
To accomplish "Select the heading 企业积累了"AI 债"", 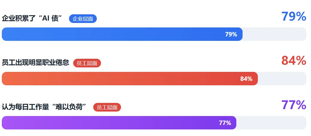I will [32, 18].
